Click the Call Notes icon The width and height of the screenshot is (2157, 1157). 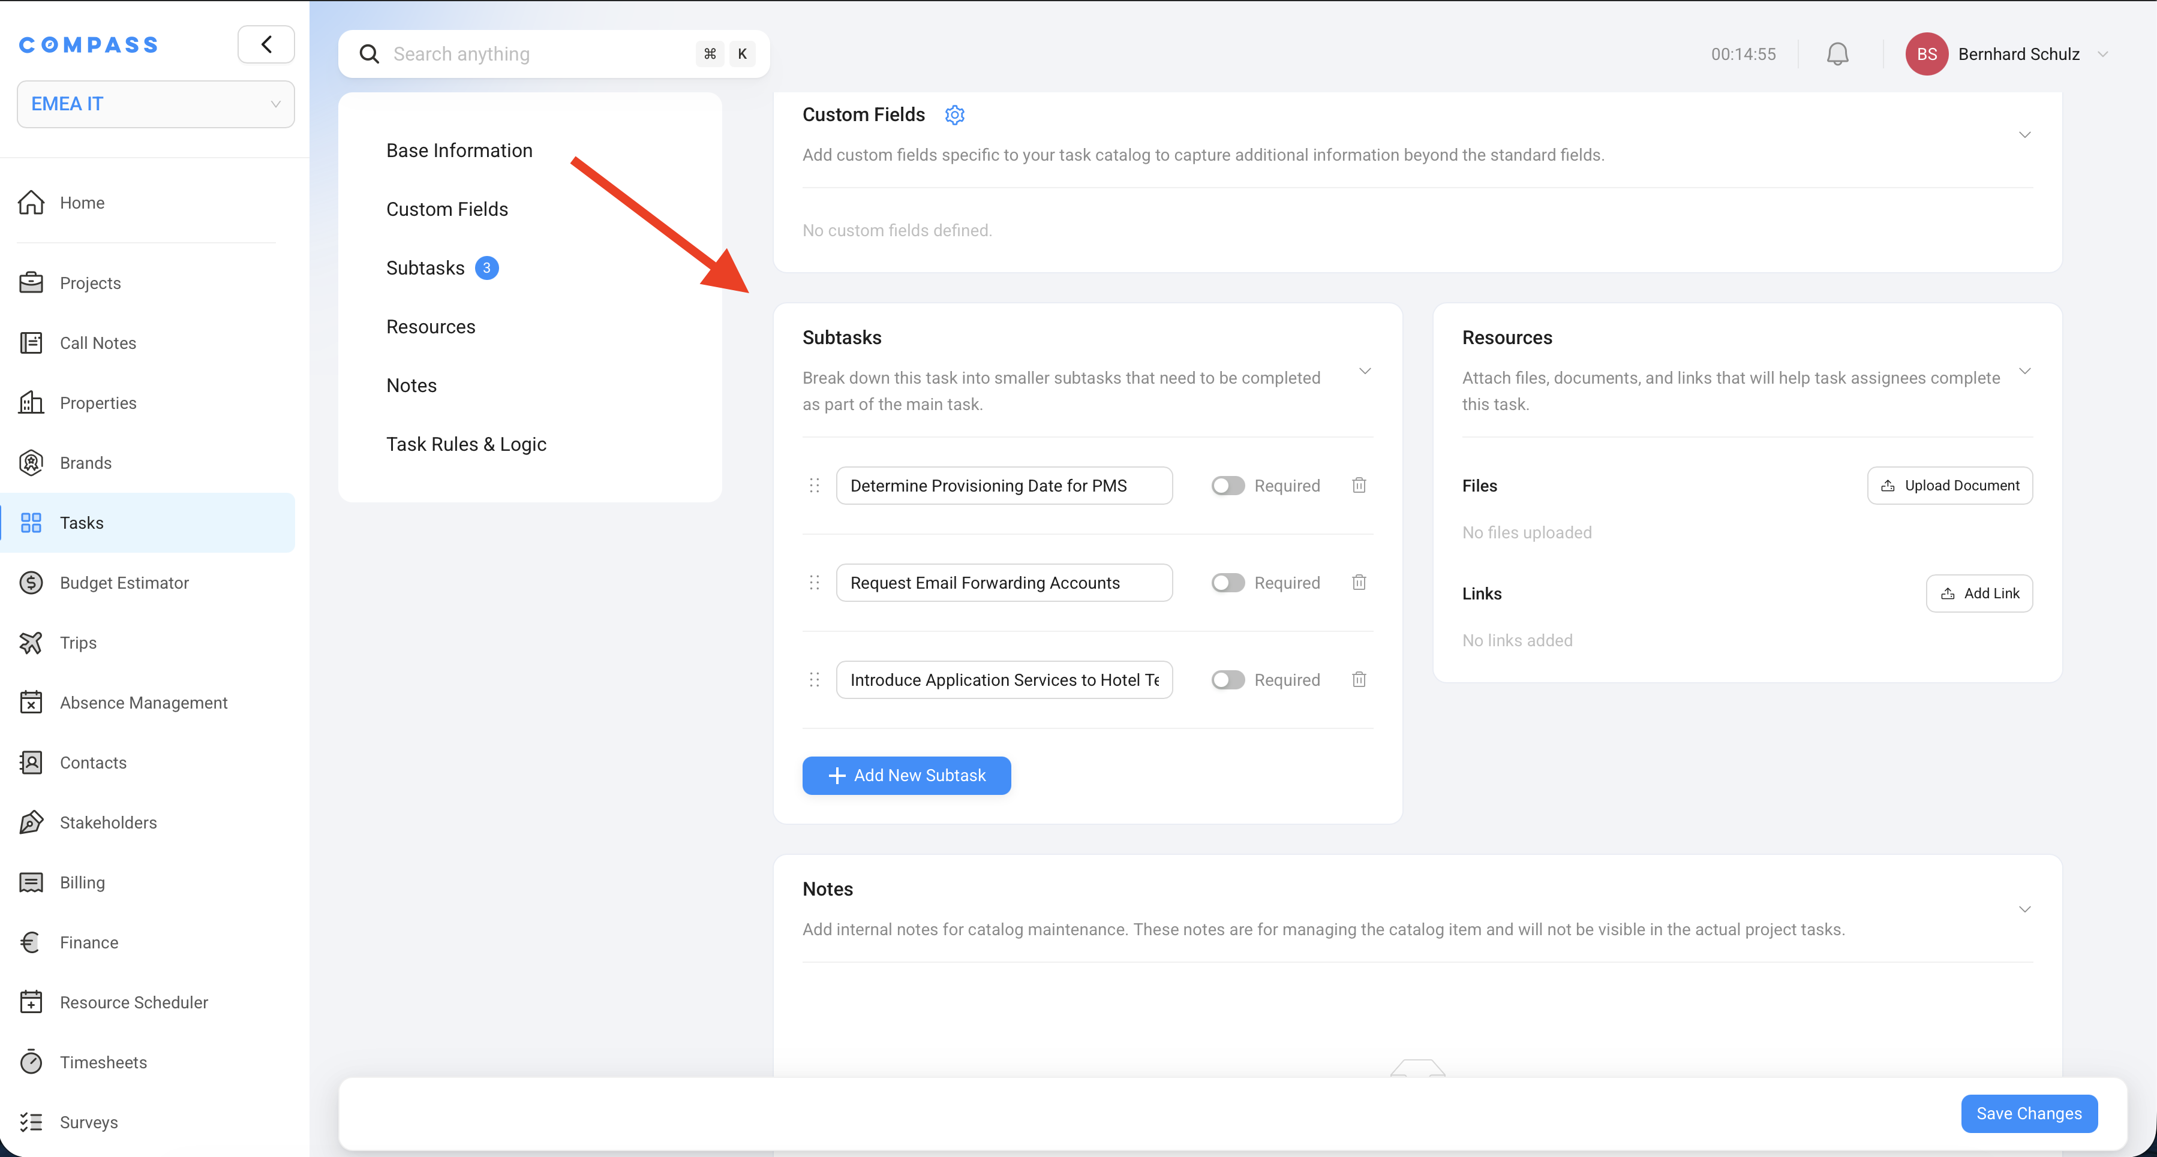coord(31,343)
